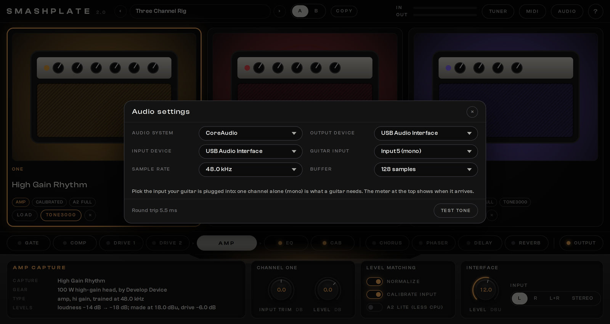Open the Output Device dropdown

coord(426,133)
